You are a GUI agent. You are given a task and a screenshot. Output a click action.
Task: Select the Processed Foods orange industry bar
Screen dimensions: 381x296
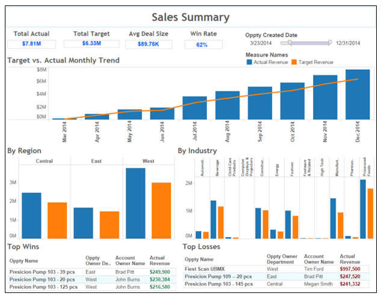click(370, 214)
